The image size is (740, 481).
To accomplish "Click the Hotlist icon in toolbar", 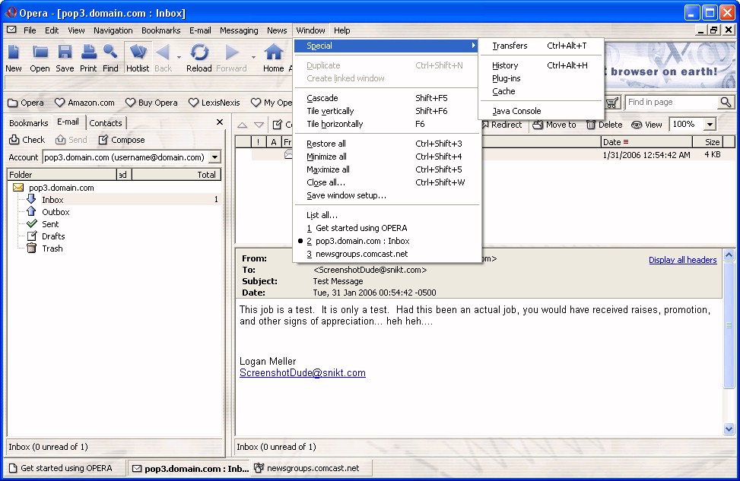I will 138,57.
